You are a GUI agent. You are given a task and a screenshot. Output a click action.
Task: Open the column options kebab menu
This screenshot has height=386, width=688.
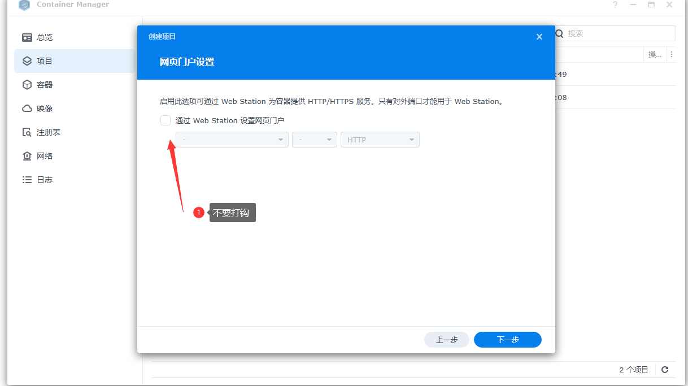point(671,54)
